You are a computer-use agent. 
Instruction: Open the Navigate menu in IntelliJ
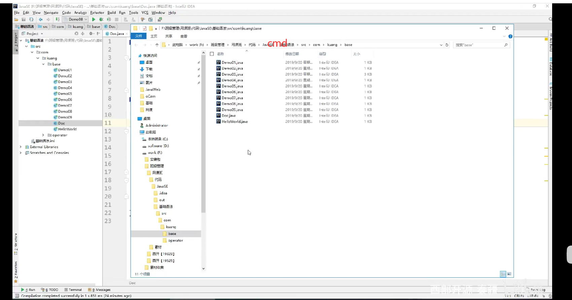coord(51,12)
